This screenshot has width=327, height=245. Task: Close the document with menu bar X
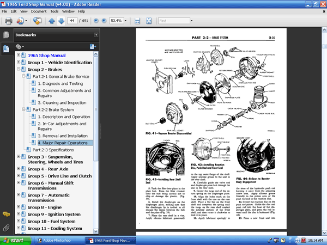pos(324,11)
